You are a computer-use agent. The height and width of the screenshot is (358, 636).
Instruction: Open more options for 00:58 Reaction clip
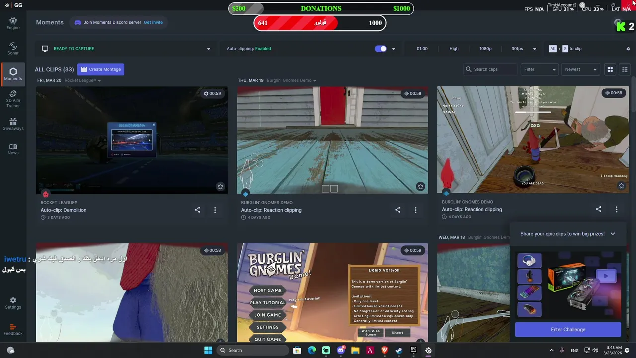[616, 209]
